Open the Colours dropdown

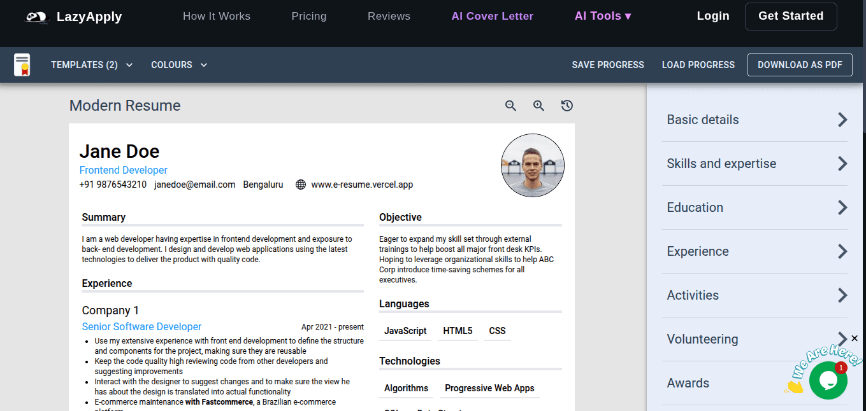tap(179, 65)
